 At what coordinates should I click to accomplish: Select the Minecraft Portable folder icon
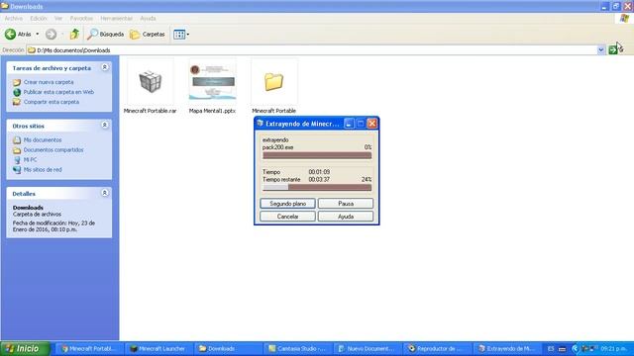(274, 82)
